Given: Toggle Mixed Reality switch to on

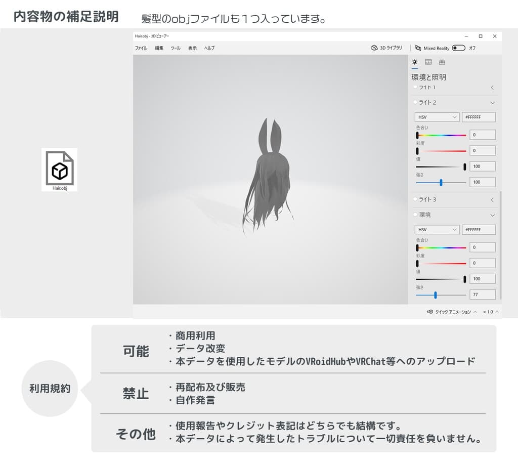Looking at the screenshot, I should (x=459, y=48).
